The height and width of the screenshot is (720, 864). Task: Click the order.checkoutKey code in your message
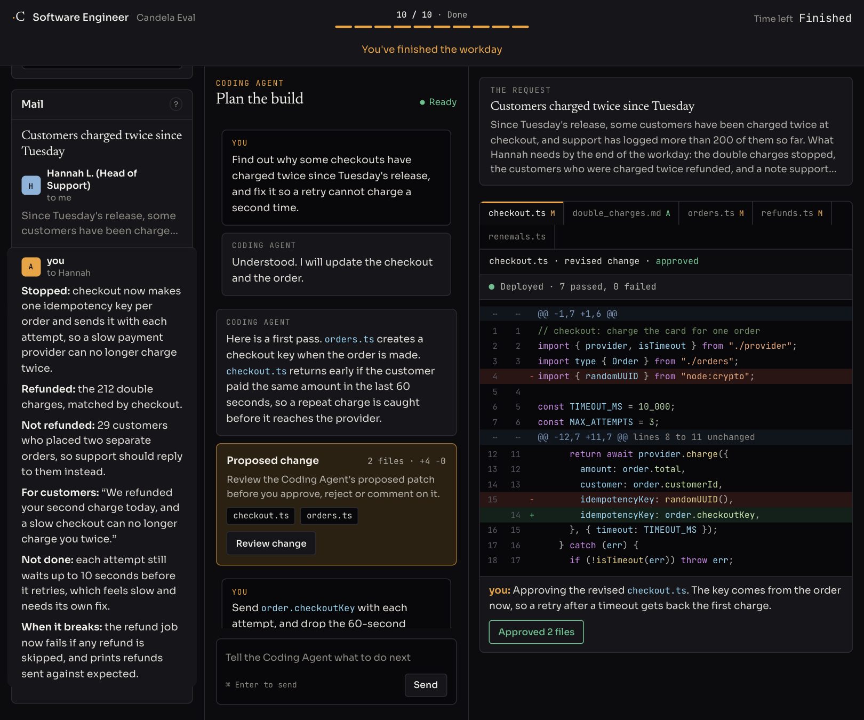[x=308, y=608]
